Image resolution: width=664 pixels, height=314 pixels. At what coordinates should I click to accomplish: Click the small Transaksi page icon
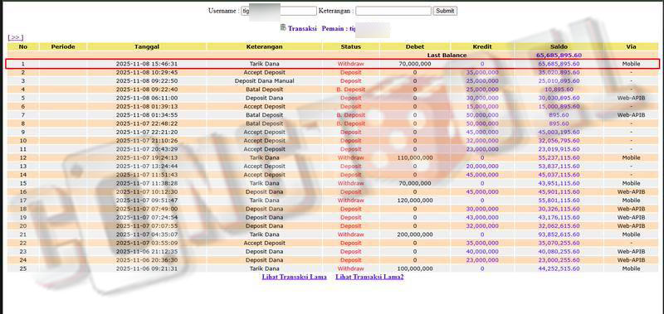283,28
